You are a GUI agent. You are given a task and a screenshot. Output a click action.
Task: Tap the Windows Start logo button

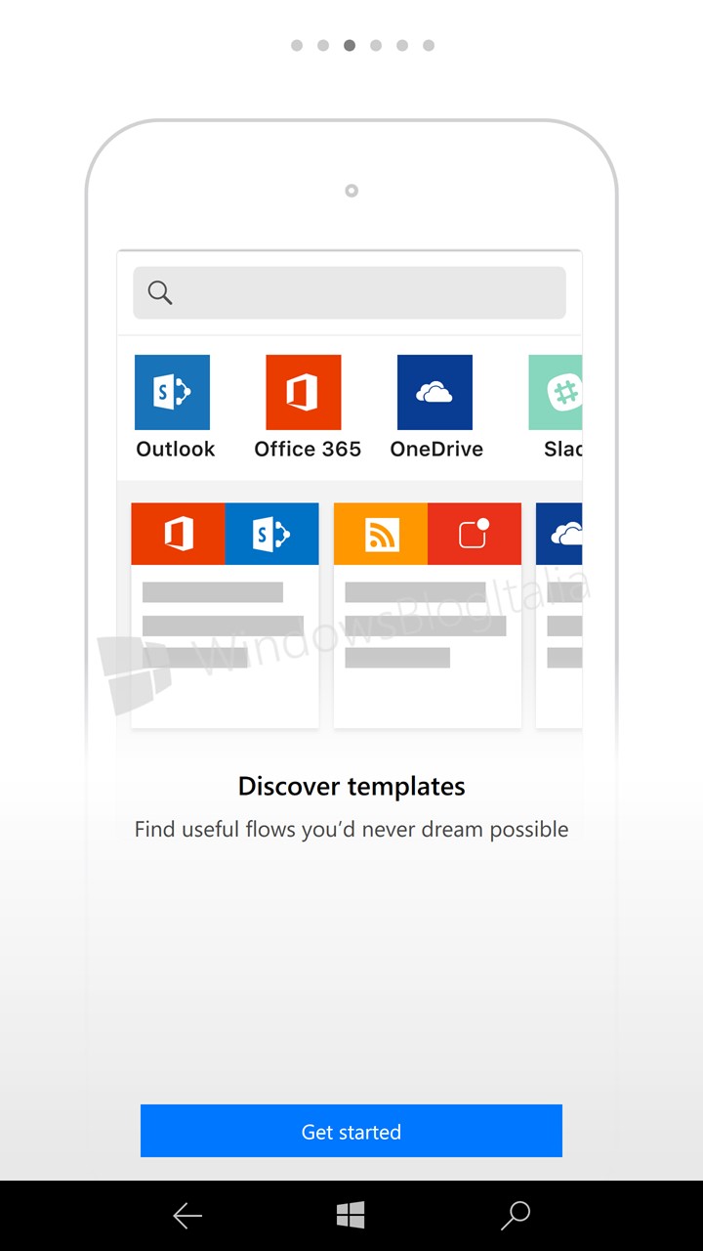click(x=351, y=1216)
